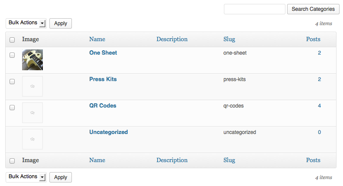Open the top Bulk Actions dropdown
Image resolution: width=343 pixels, height=186 pixels.
[26, 23]
